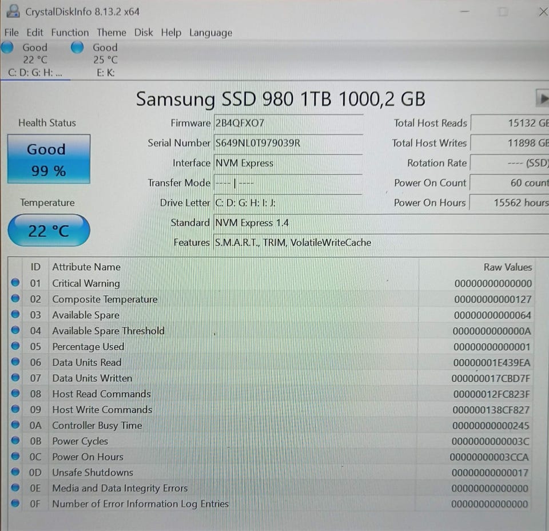549x531 pixels.
Task: Open the Help menu
Action: pos(171,33)
